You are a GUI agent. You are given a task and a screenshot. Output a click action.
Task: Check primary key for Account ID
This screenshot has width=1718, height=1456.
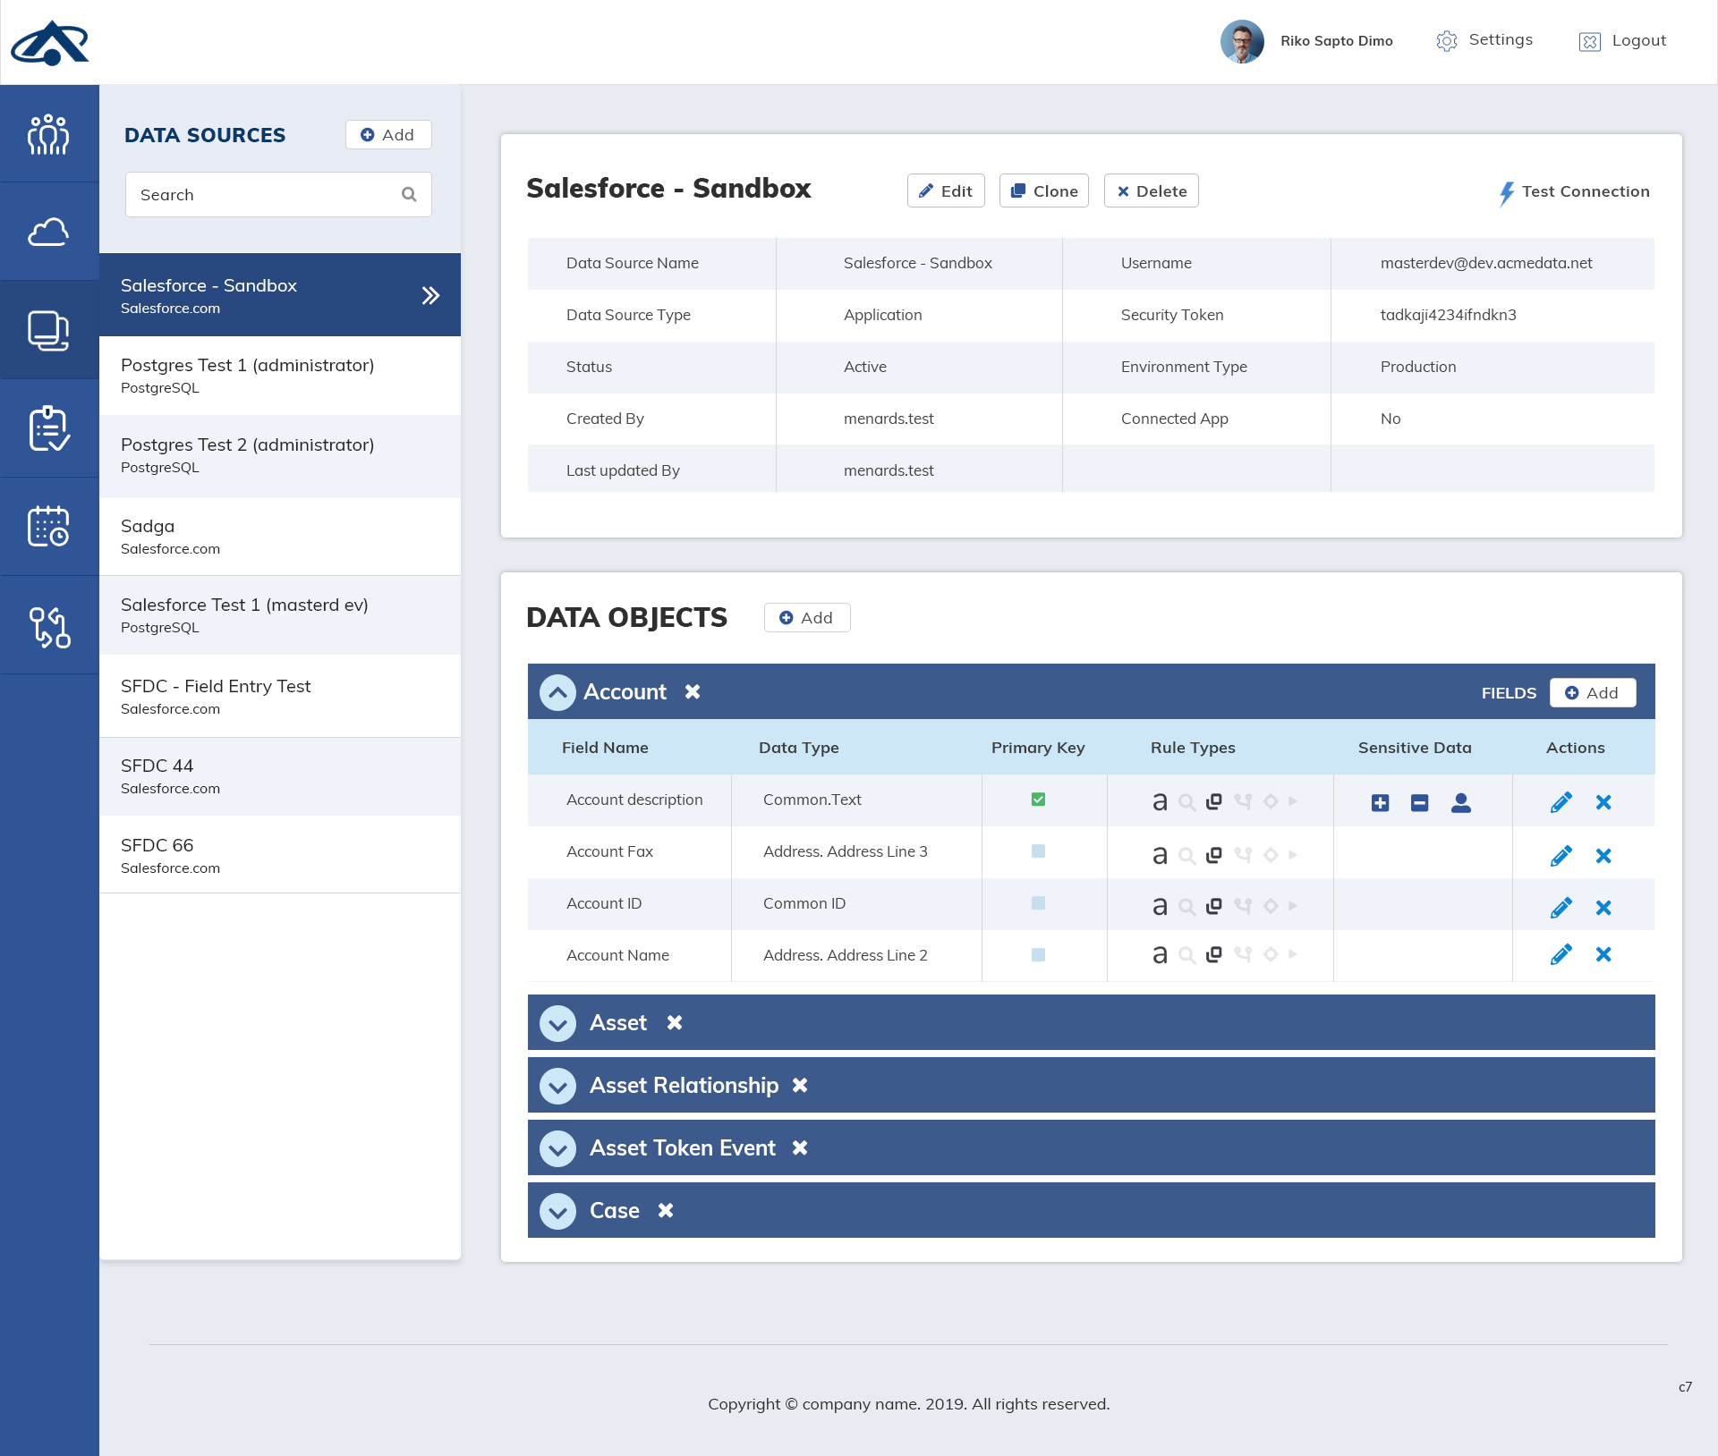1038,903
